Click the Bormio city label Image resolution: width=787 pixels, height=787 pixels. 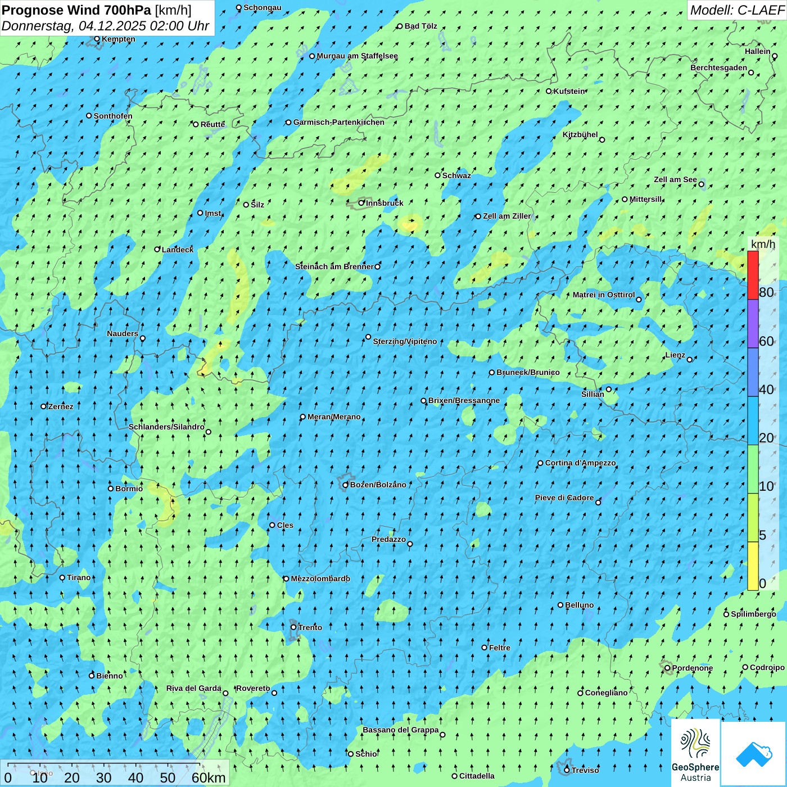tap(129, 489)
